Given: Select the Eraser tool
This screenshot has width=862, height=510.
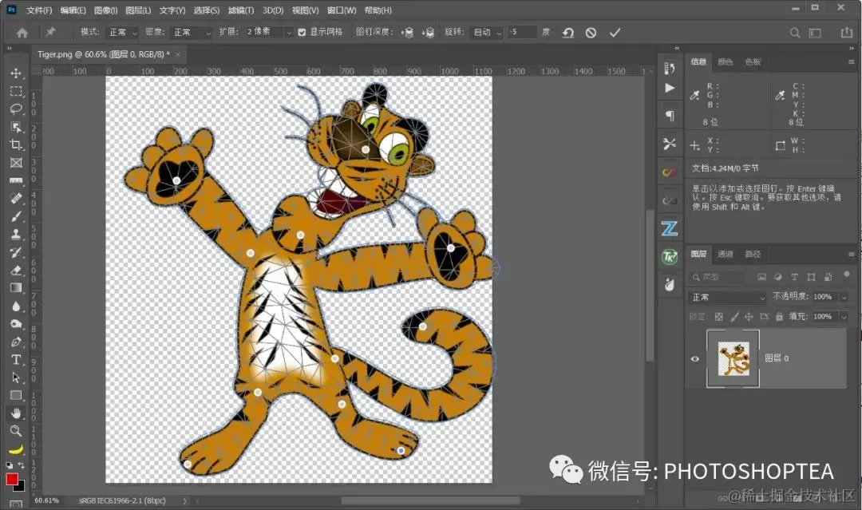Looking at the screenshot, I should click(x=16, y=270).
